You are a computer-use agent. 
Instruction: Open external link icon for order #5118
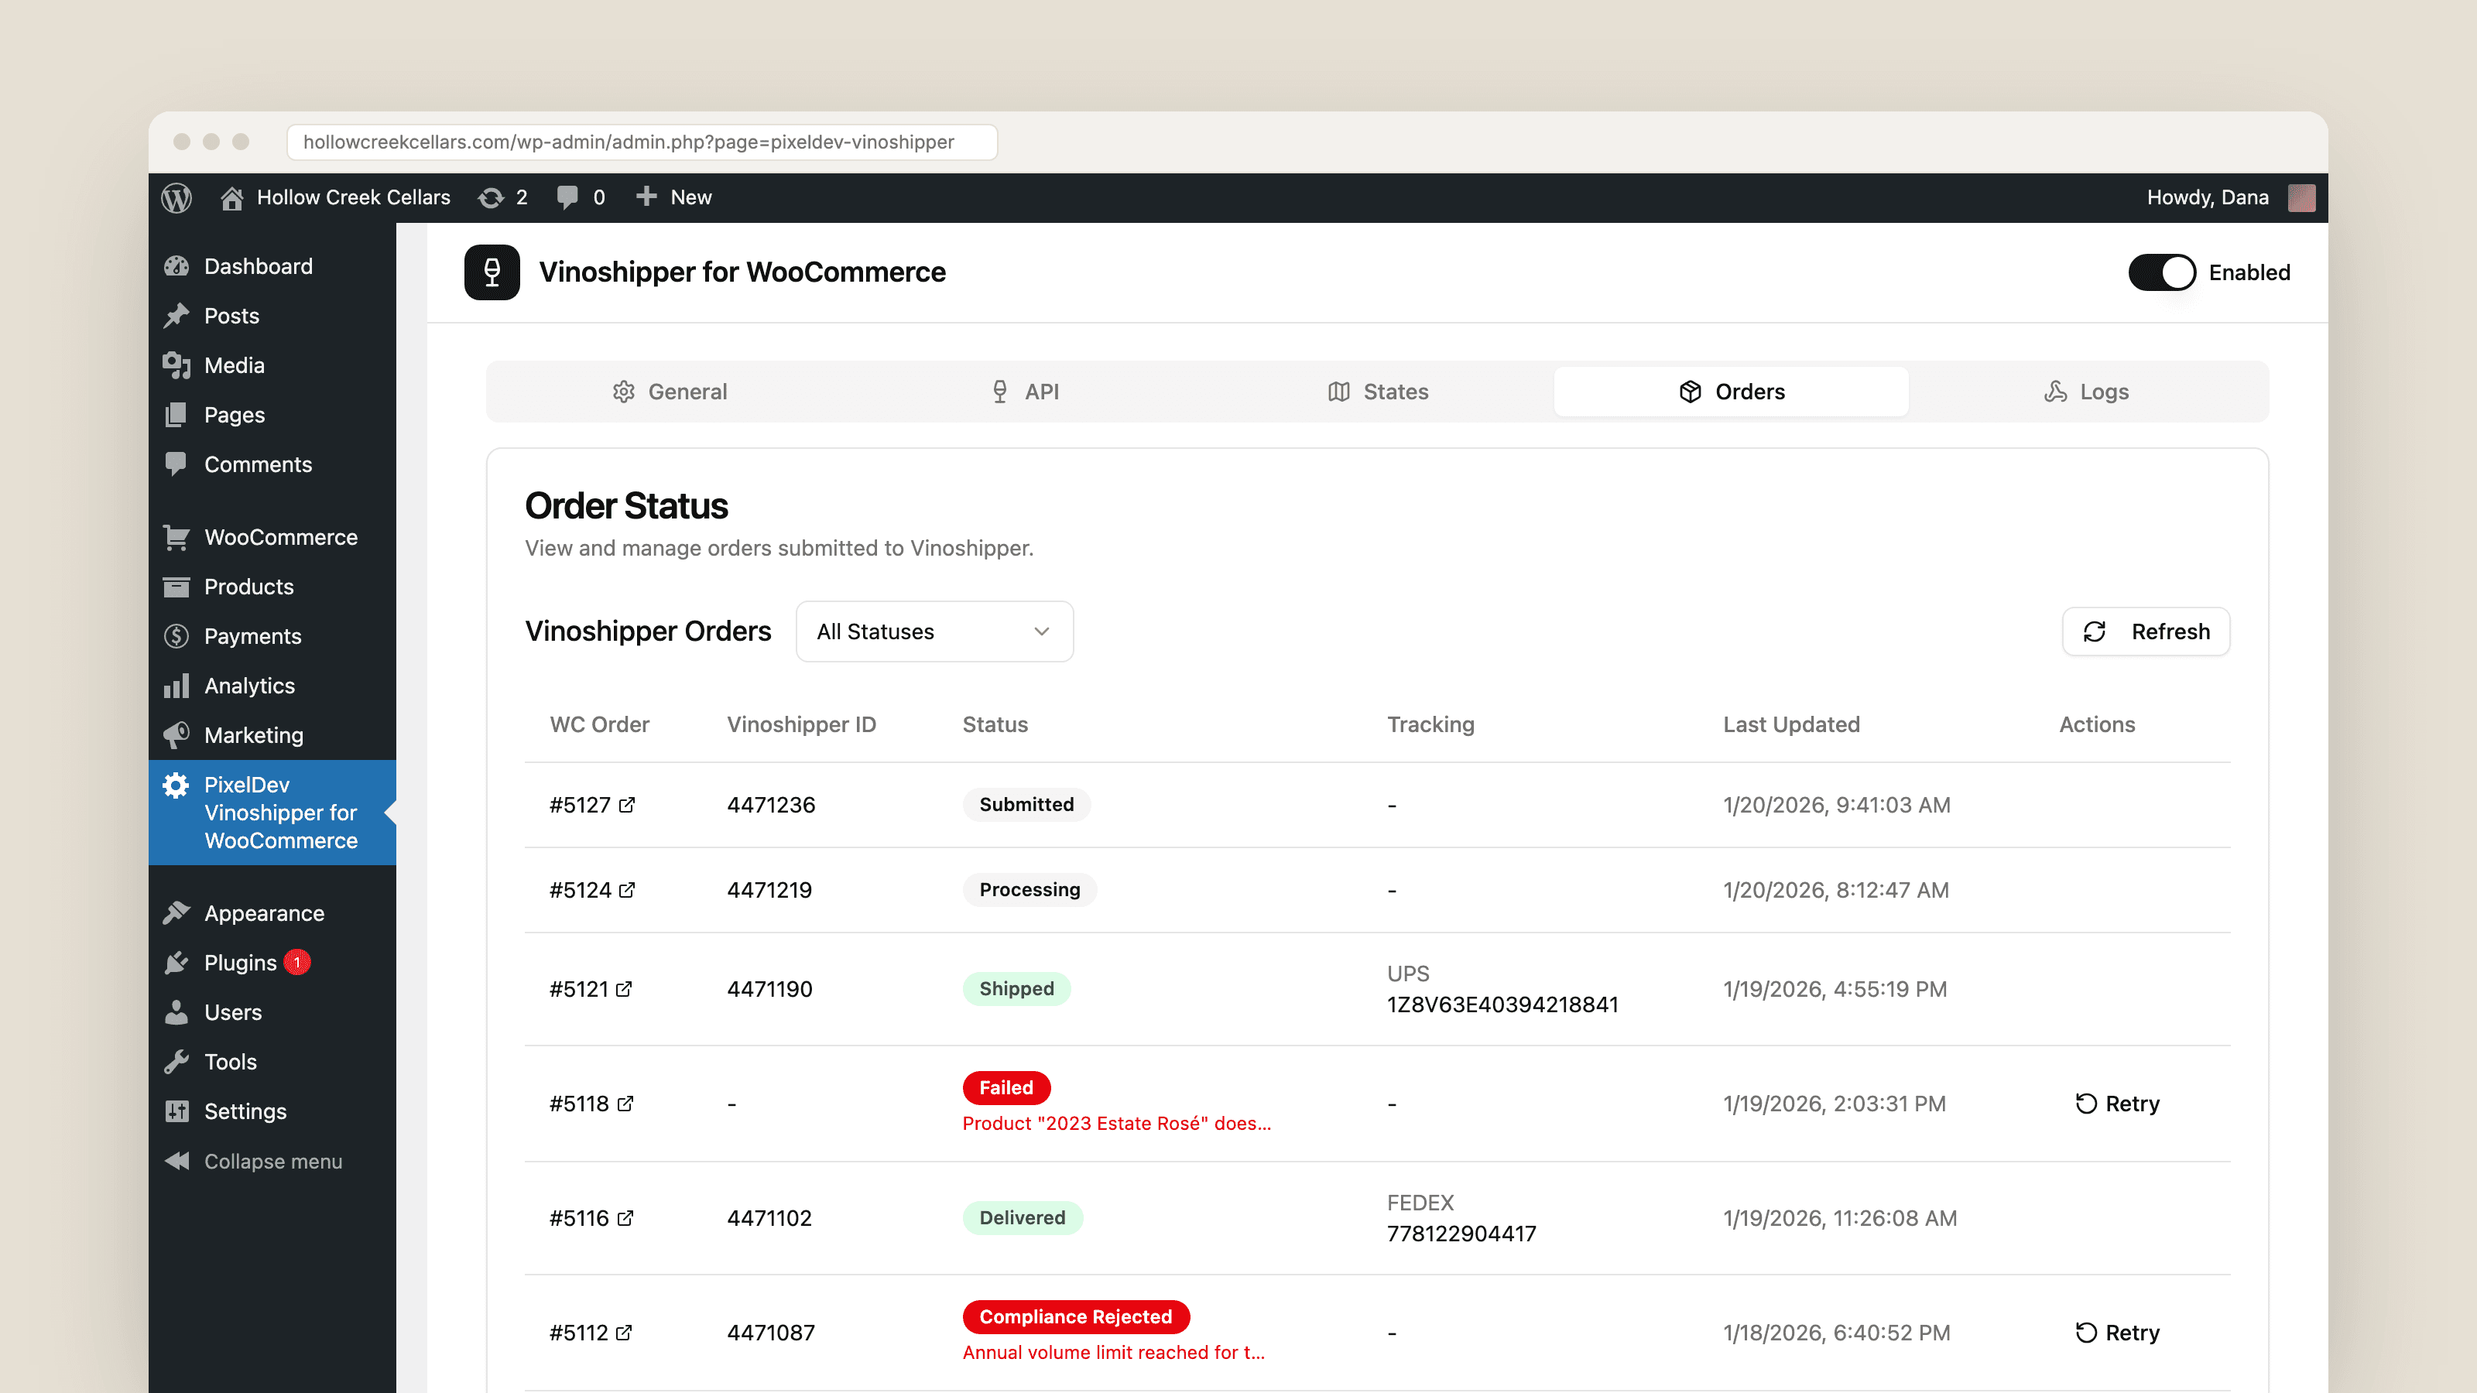pos(625,1104)
